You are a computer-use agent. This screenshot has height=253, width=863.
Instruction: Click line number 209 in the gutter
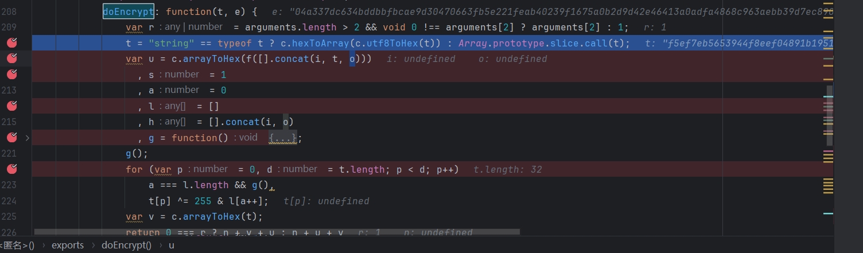tap(9, 27)
